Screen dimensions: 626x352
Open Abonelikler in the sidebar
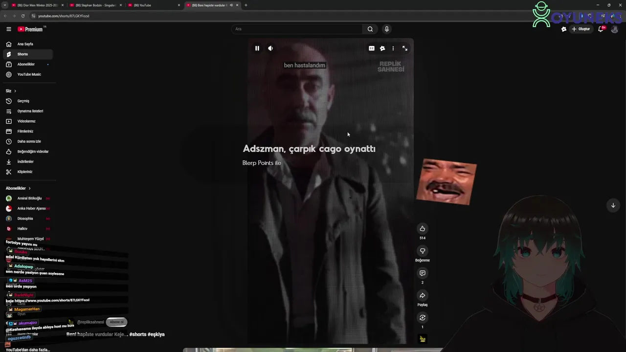27,64
